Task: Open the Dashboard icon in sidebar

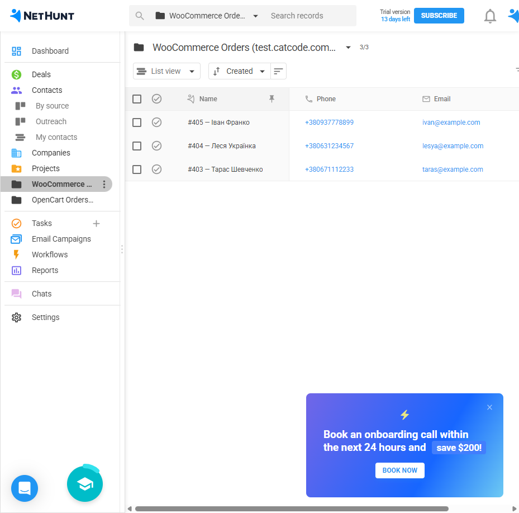Action: (16, 51)
